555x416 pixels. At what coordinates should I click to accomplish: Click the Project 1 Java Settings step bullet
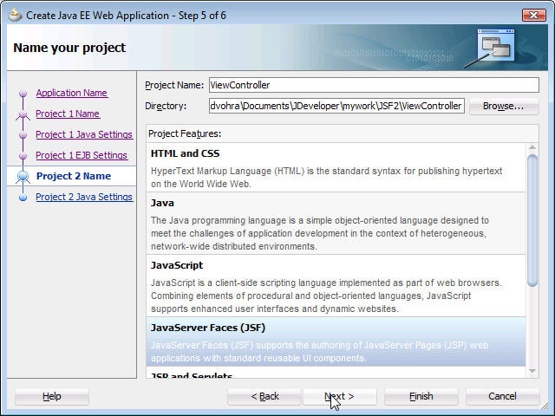[x=23, y=135]
